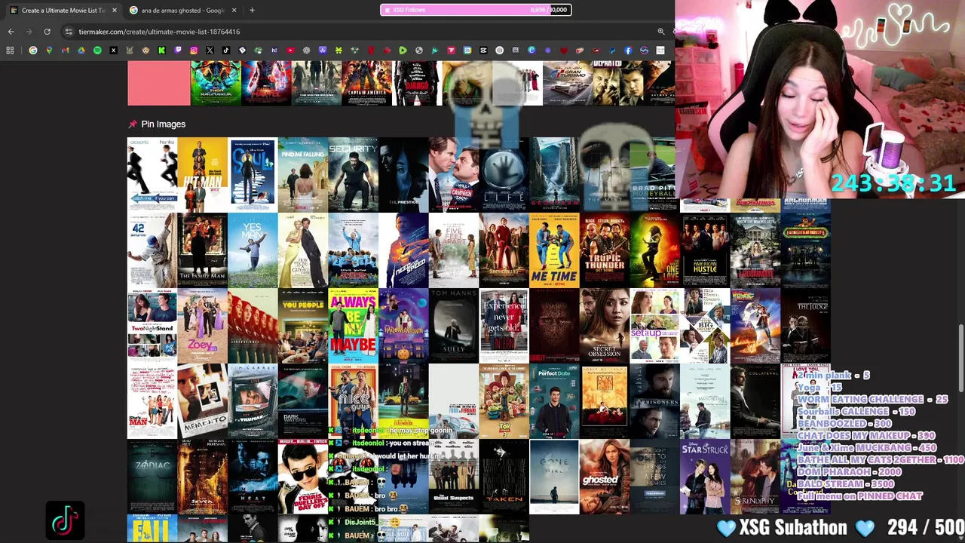The height and width of the screenshot is (543, 965).
Task: Open the Google Drive bookmark icon
Action: (81, 51)
